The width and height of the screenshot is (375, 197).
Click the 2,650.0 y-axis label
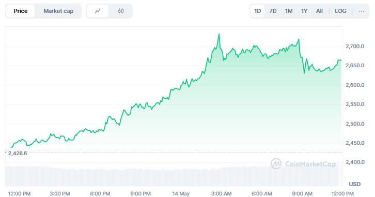[x=355, y=65]
